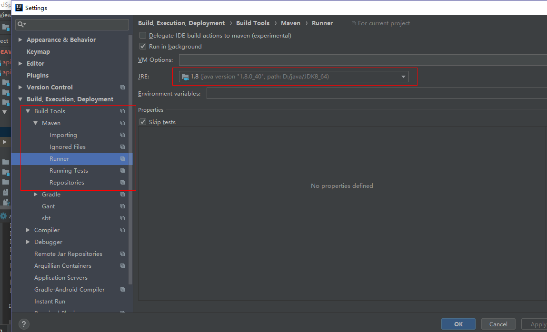Disable 'Run in background'
547x332 pixels.
click(x=142, y=46)
